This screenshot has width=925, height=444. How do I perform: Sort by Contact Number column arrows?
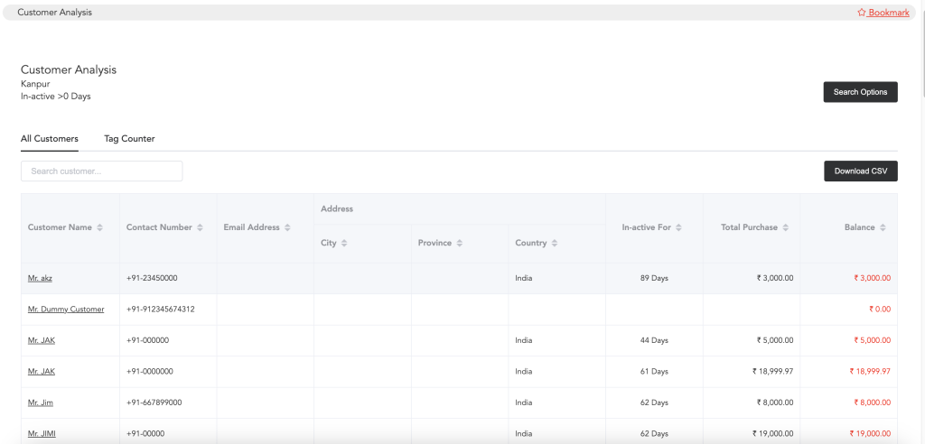pyautogui.click(x=200, y=227)
